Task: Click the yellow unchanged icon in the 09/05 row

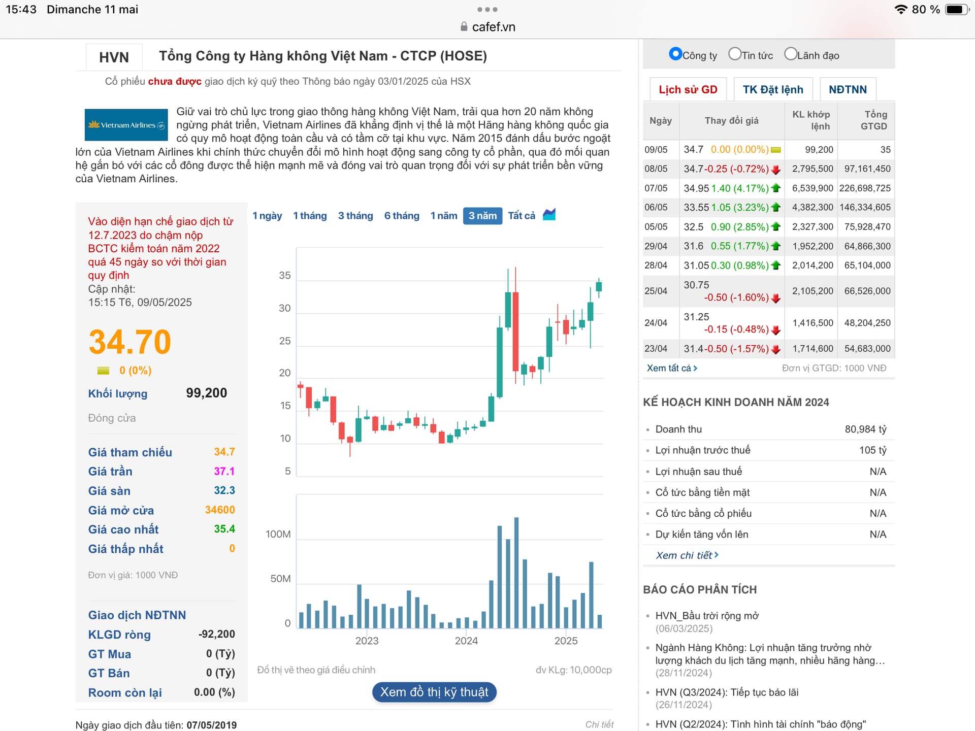Action: click(x=775, y=150)
